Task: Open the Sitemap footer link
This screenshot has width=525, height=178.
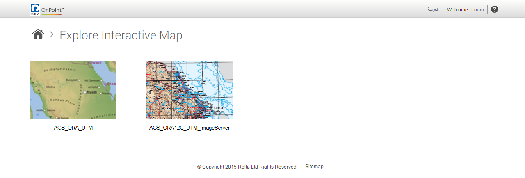Action: coord(314,167)
